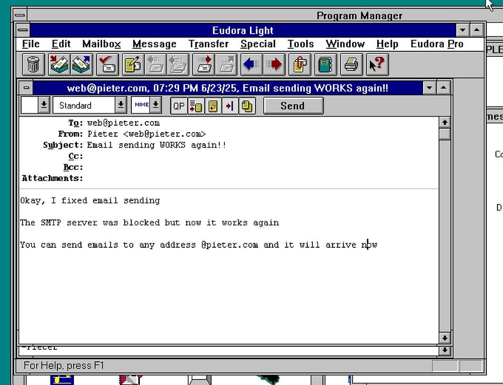The image size is (503, 385).
Task: Click the Redirect message toolbar icon
Action: [x=226, y=65]
